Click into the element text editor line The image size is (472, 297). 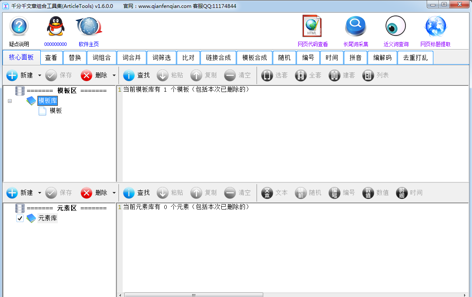tap(186, 207)
